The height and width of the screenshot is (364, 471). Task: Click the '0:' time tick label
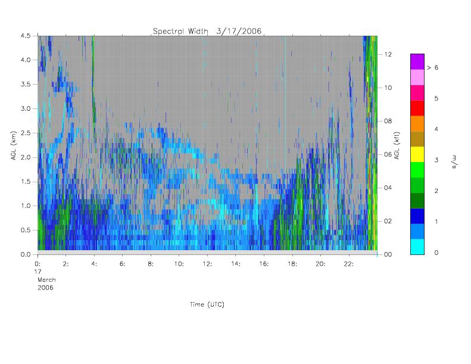click(38, 264)
